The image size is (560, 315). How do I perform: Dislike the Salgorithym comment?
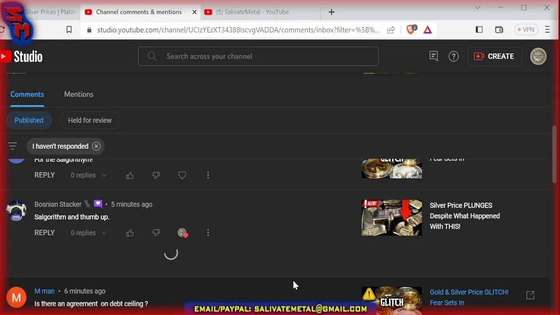(x=156, y=175)
